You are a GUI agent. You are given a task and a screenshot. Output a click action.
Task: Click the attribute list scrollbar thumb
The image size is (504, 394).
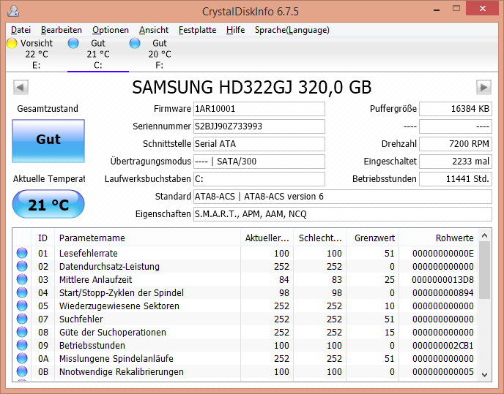click(484, 270)
